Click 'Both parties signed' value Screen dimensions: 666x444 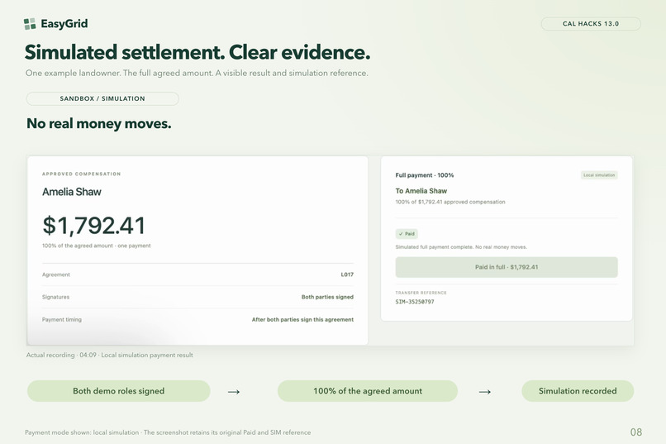[x=327, y=297]
